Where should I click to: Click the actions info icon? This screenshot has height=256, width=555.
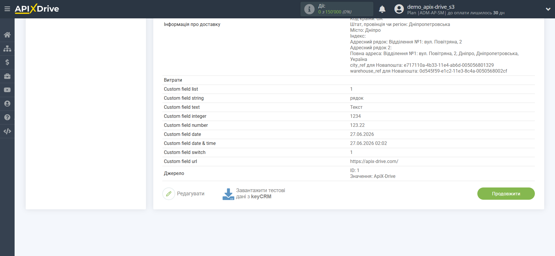(x=309, y=9)
